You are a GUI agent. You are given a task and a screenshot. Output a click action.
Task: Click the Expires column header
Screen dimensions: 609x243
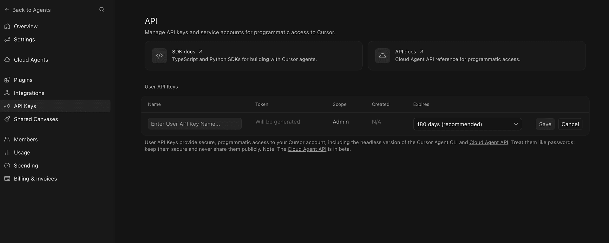click(x=421, y=104)
